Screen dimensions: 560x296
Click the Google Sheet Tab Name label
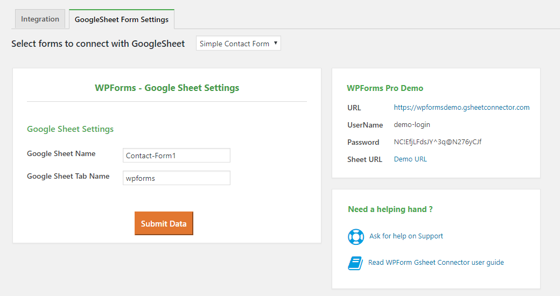coord(68,177)
